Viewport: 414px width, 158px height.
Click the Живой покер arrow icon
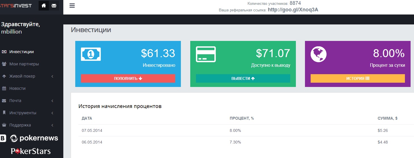[x=4, y=76]
